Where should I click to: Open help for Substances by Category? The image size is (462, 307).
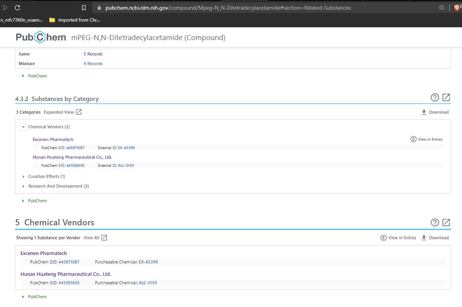pos(435,97)
